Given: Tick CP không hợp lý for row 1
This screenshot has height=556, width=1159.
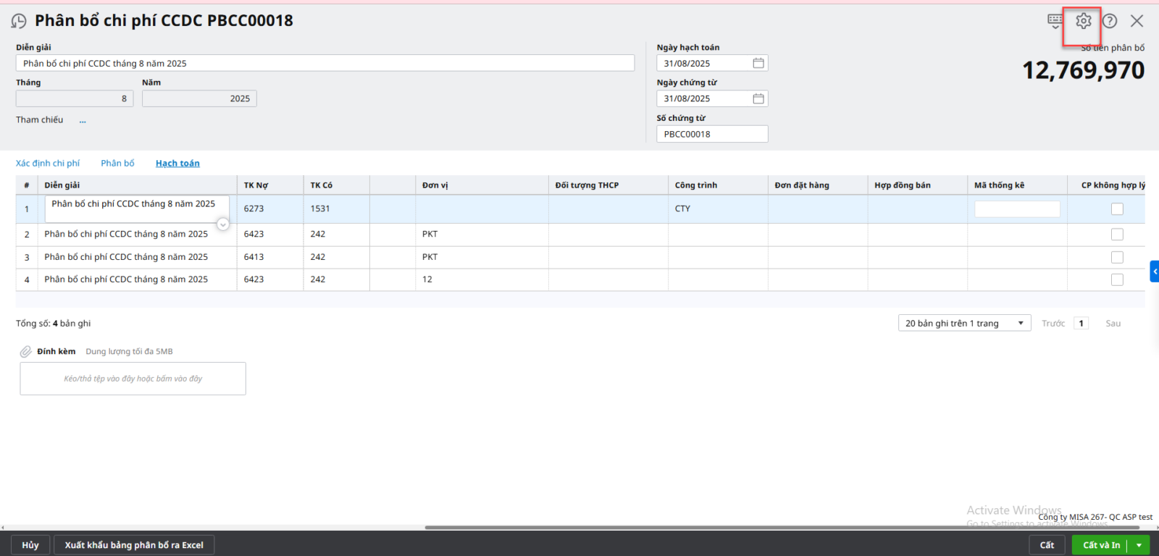Looking at the screenshot, I should click(1117, 209).
